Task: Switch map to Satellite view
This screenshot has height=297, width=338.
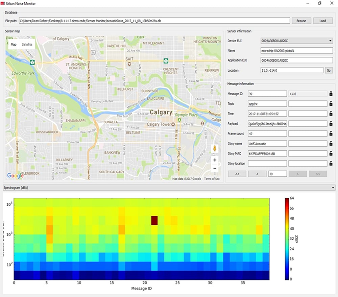Action: (x=28, y=44)
